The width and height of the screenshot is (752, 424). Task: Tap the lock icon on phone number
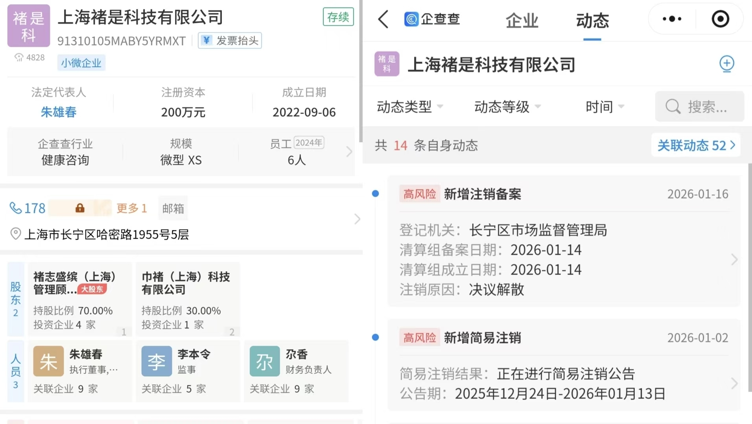coord(80,208)
